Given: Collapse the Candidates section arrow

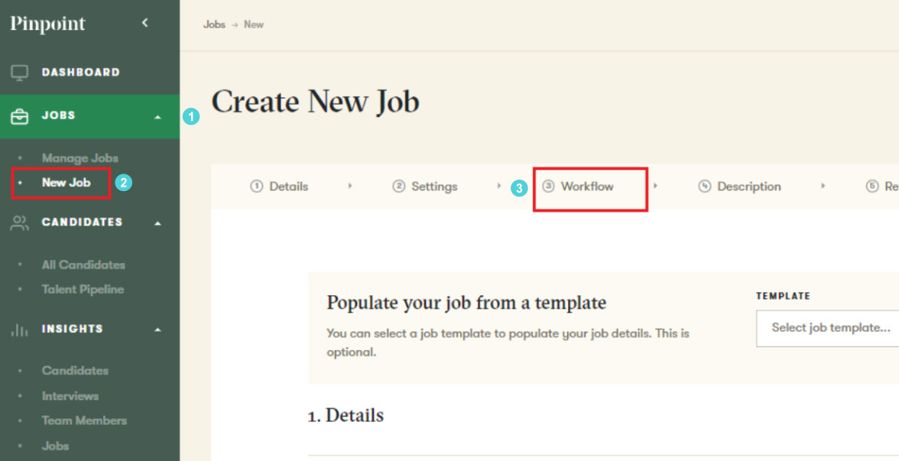Looking at the screenshot, I should click(157, 223).
